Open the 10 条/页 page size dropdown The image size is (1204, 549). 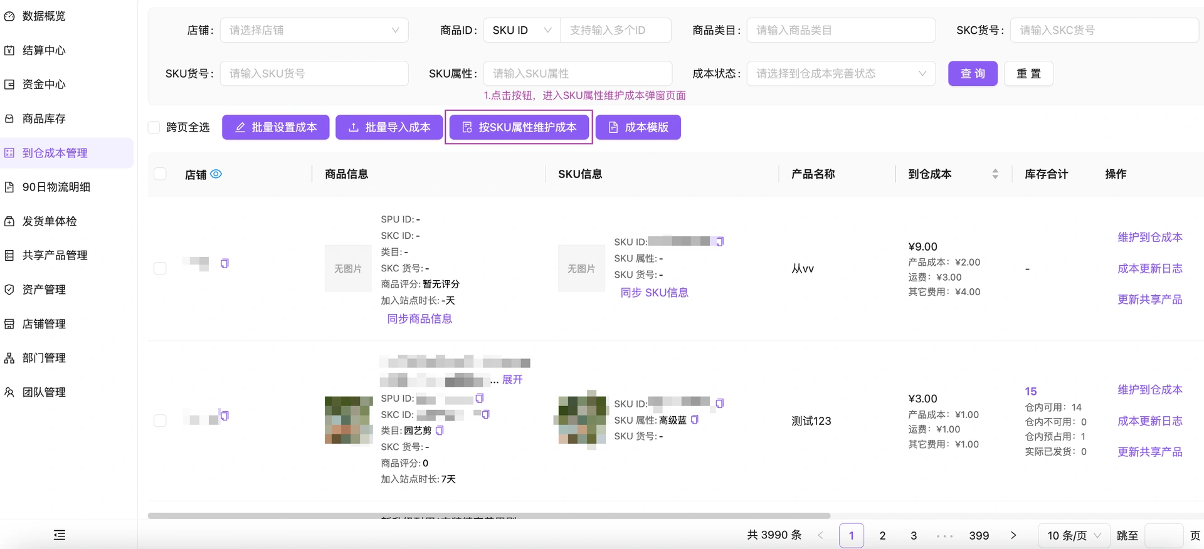coord(1074,535)
